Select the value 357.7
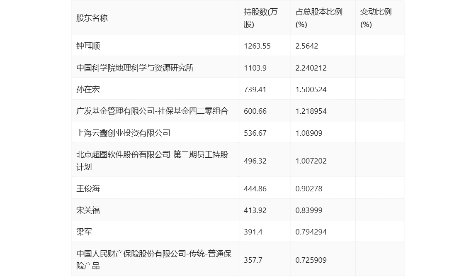476x276 pixels. (253, 260)
